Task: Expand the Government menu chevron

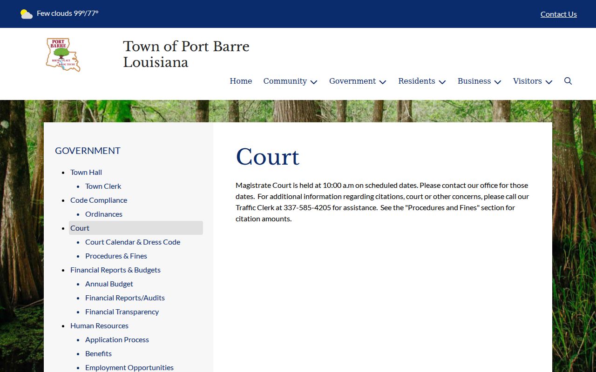Action: click(x=383, y=82)
